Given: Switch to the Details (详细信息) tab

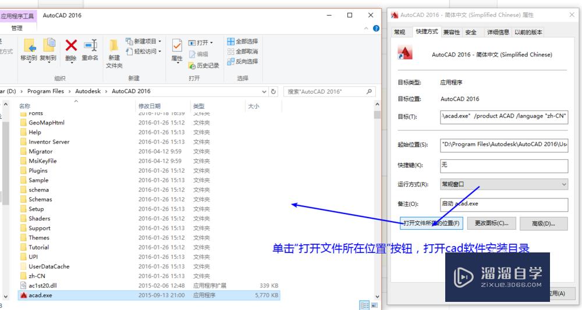Looking at the screenshot, I should (x=498, y=32).
